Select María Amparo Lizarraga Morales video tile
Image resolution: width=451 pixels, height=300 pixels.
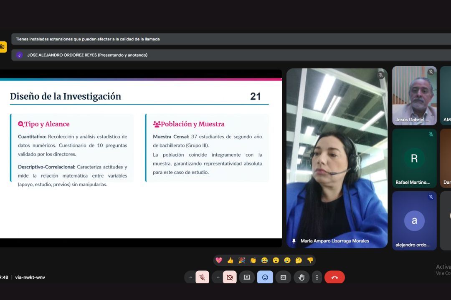pyautogui.click(x=337, y=158)
